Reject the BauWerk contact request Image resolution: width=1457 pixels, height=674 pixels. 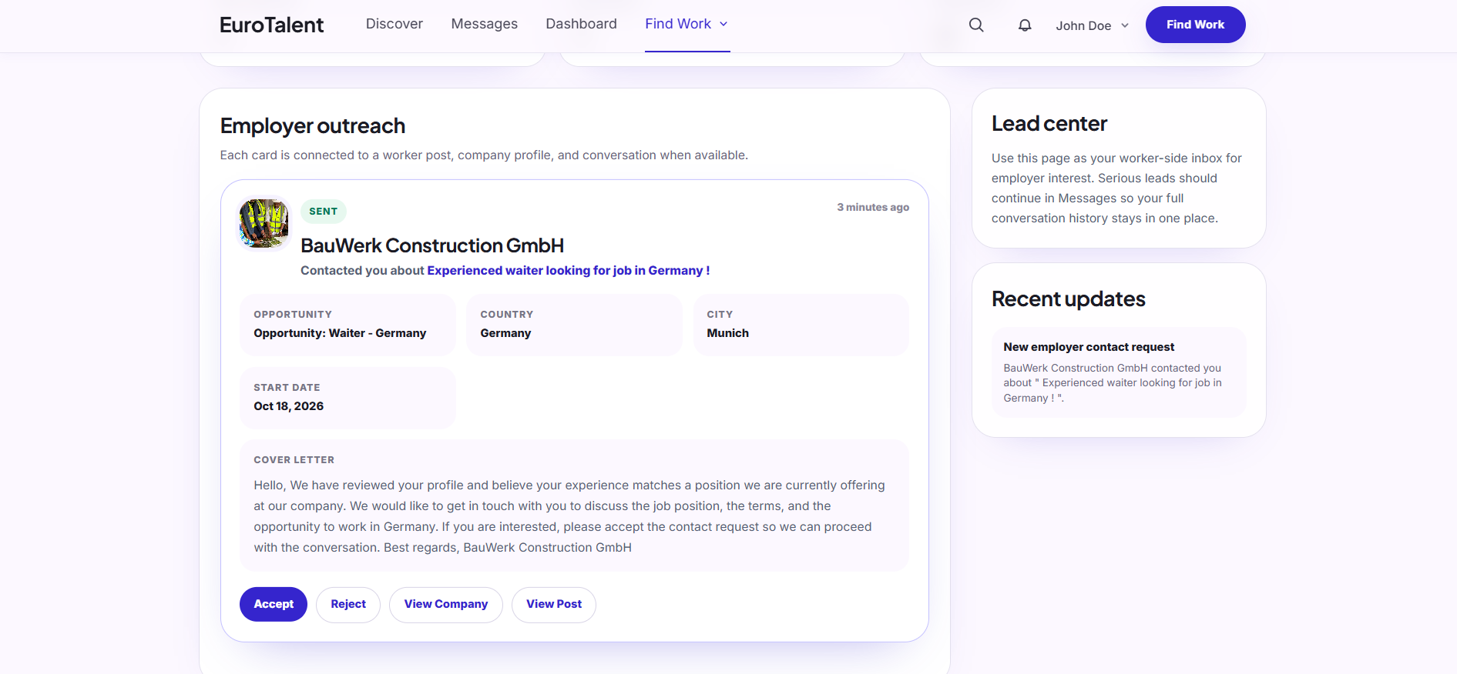click(x=348, y=604)
